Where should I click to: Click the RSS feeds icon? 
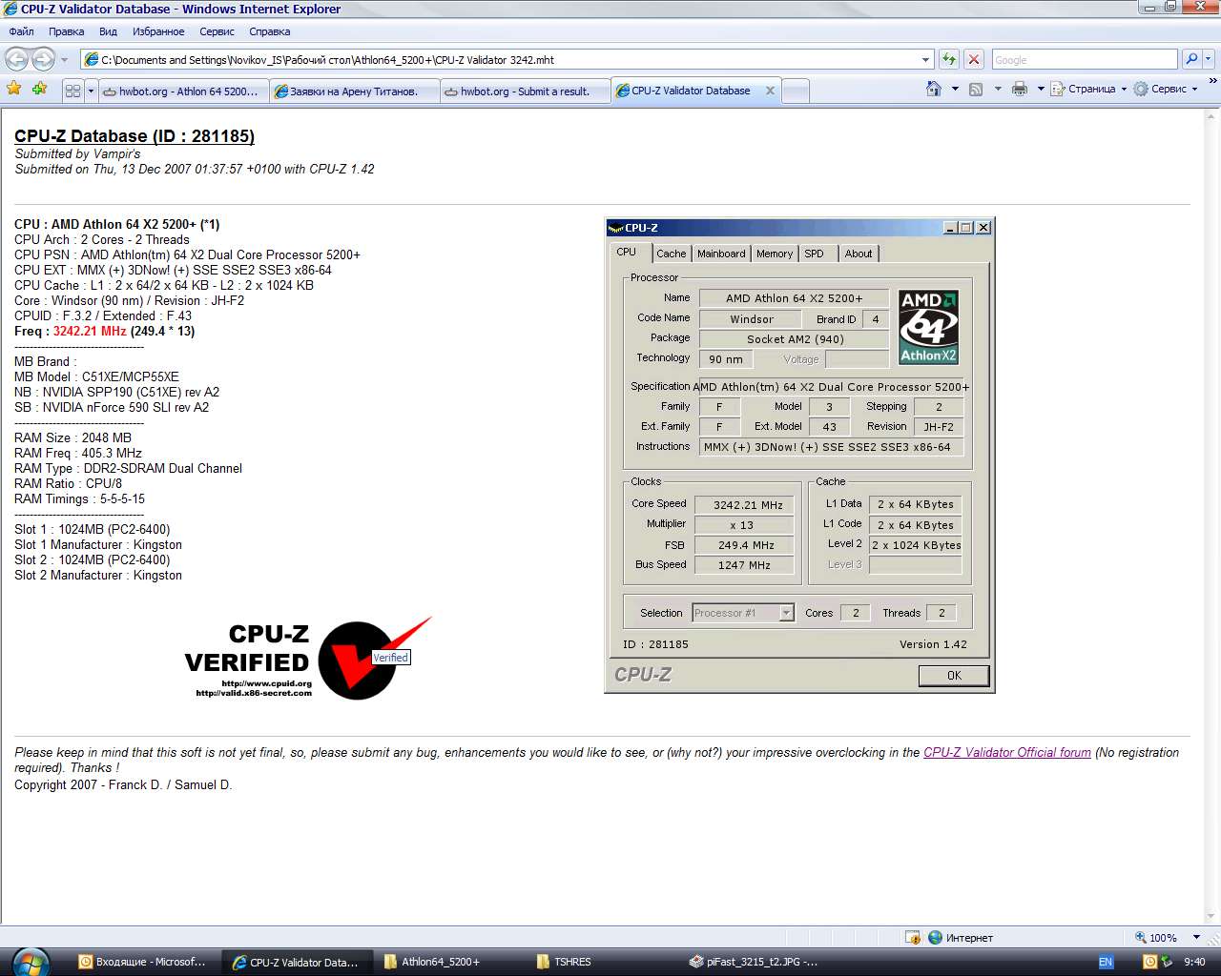pyautogui.click(x=976, y=89)
